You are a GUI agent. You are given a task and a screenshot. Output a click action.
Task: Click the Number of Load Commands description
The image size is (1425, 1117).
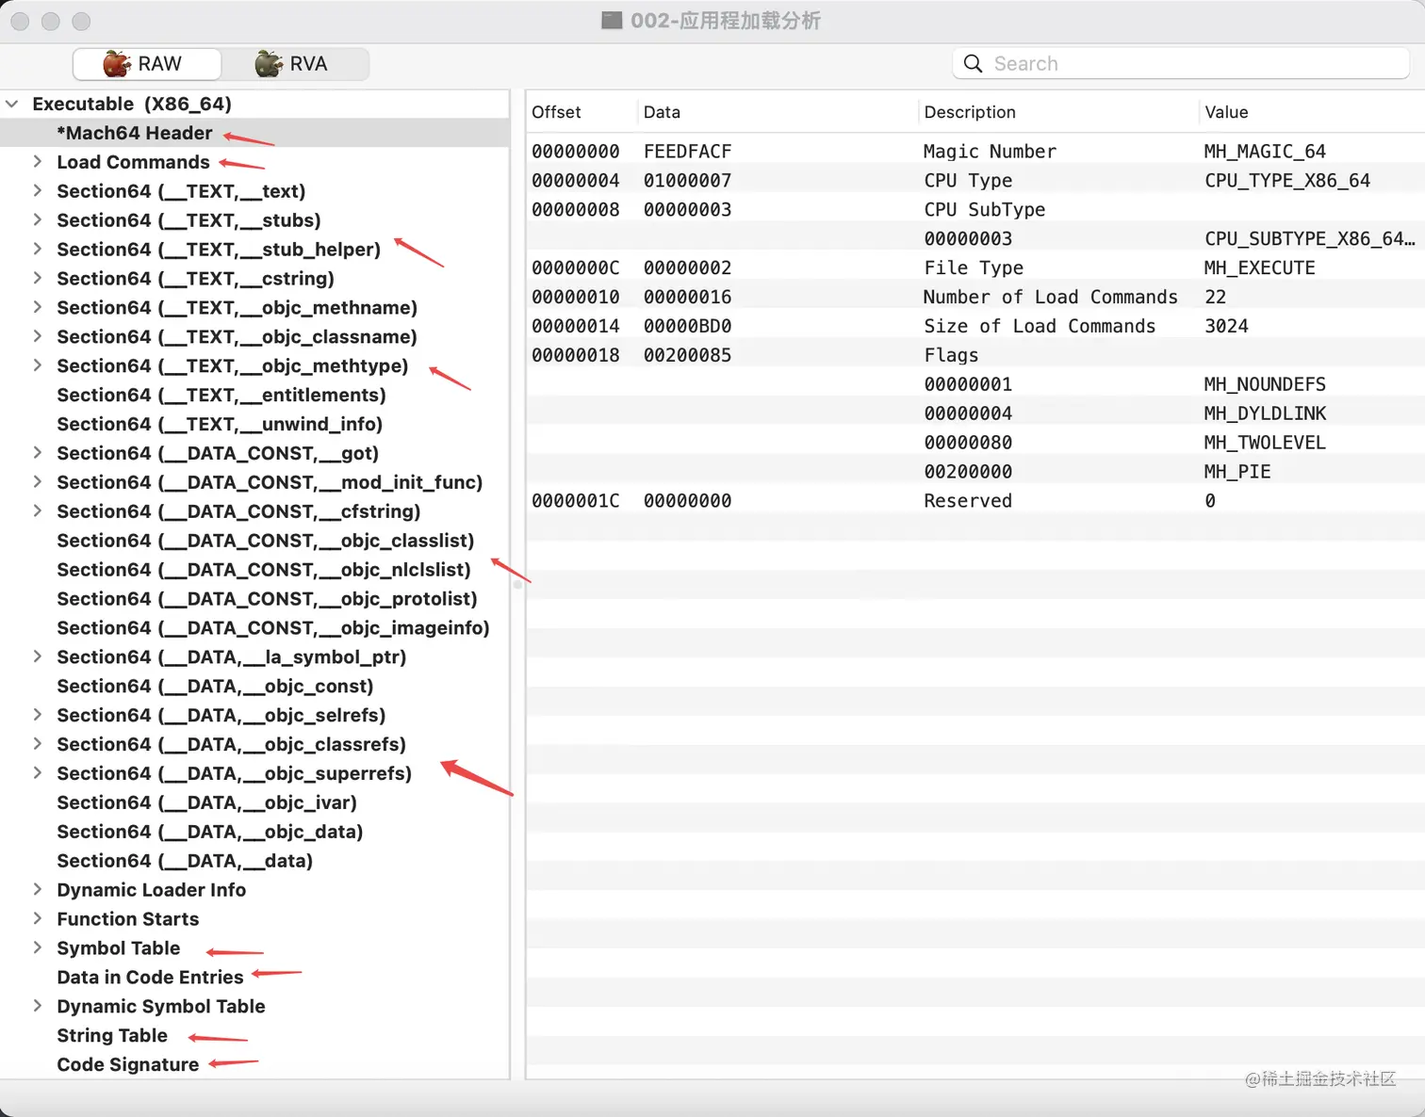(x=1051, y=298)
